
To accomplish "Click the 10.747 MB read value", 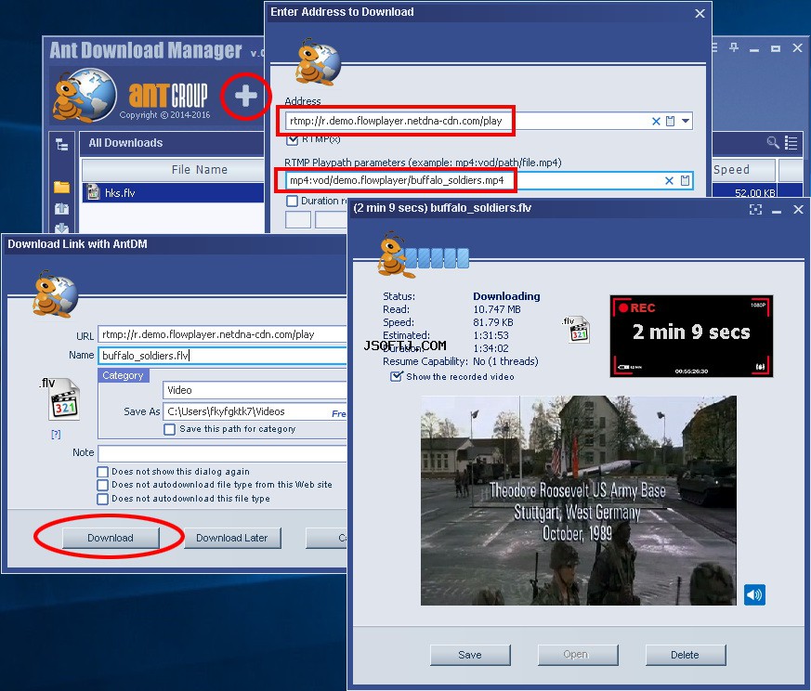I will click(496, 309).
